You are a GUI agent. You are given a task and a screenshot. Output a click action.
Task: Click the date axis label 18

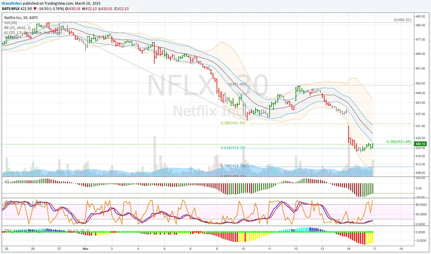pos(401,249)
